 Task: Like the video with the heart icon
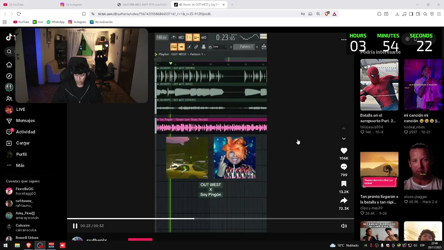[344, 151]
